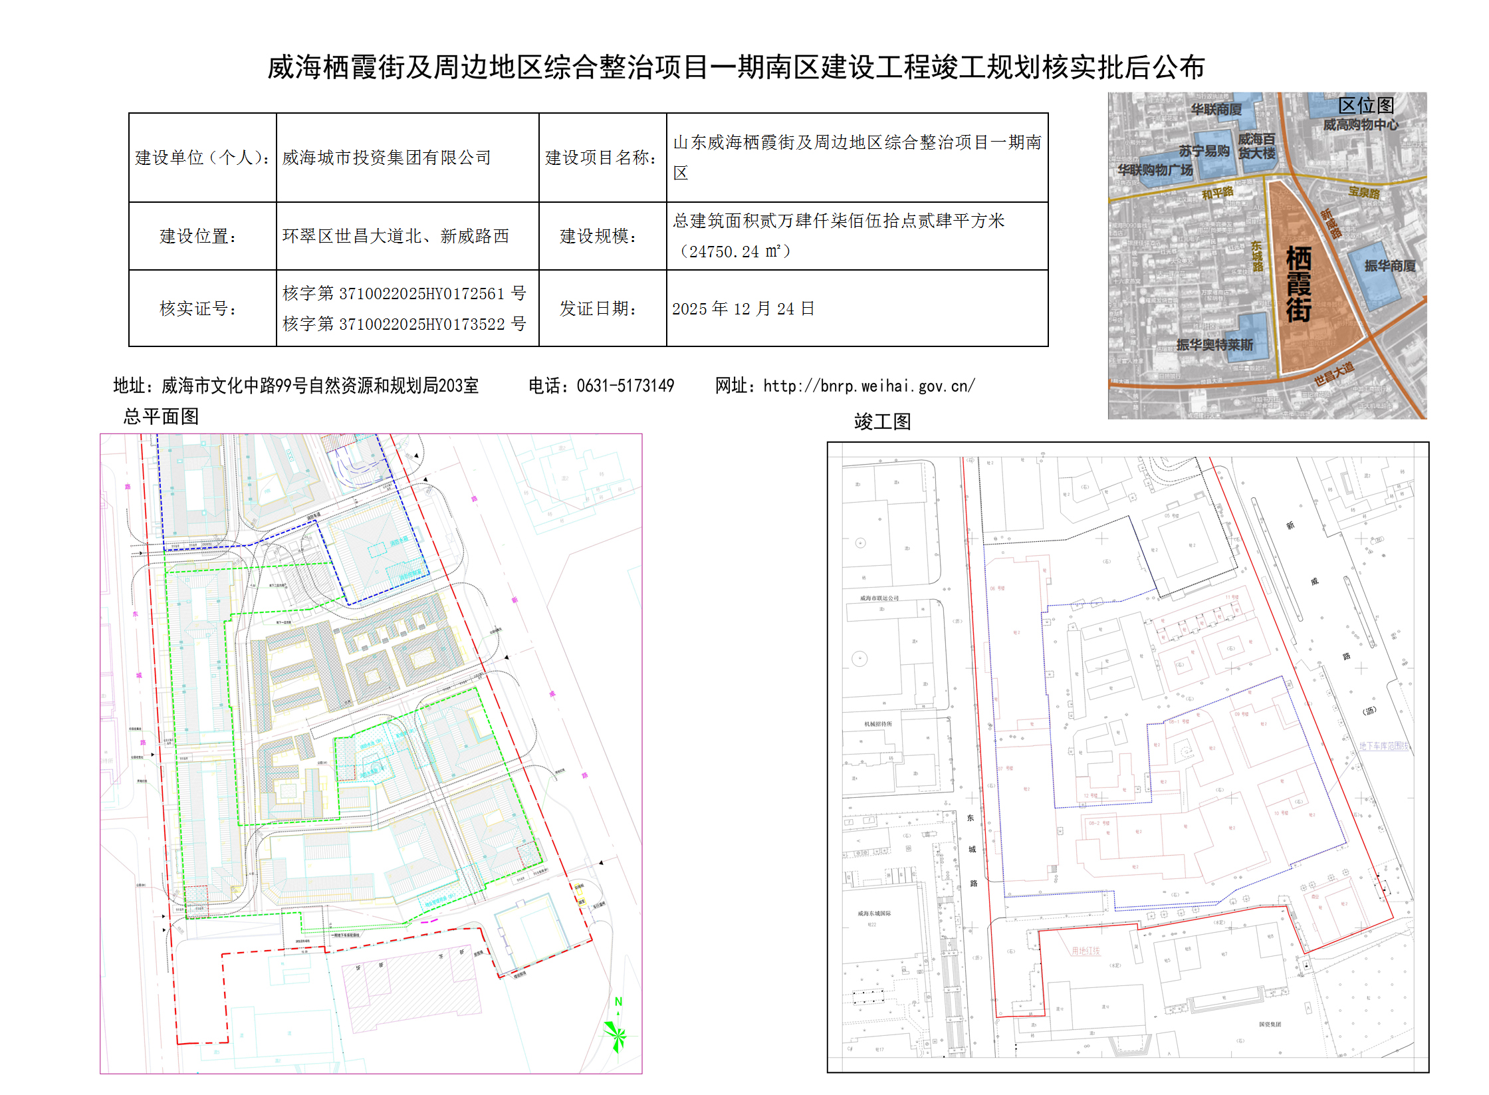Click the 苏宁易购 building label
The image size is (1489, 1095).
pyautogui.click(x=1204, y=152)
